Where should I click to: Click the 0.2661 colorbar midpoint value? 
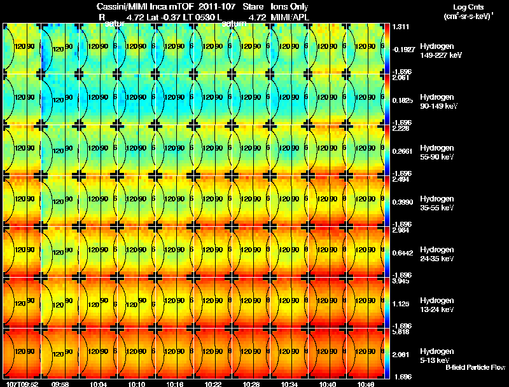coord(403,151)
